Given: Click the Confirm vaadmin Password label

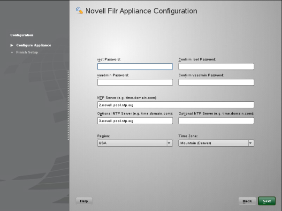Looking at the screenshot, I should tap(201, 75).
